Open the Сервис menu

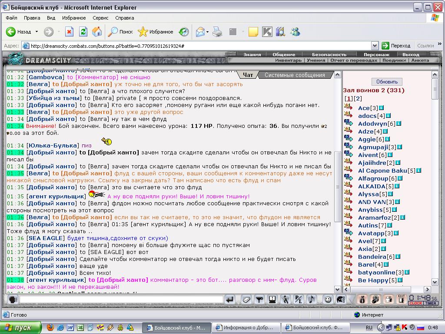tap(100, 18)
